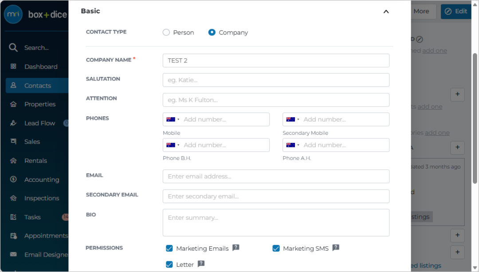The image size is (479, 272).
Task: Click the Search magnifier icon in sidebar
Action: click(x=13, y=47)
